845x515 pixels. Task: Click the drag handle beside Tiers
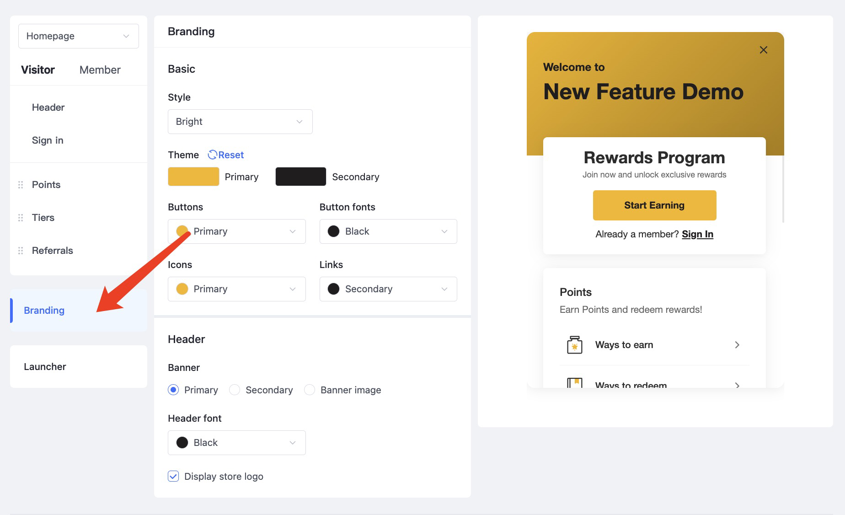pyautogui.click(x=21, y=218)
